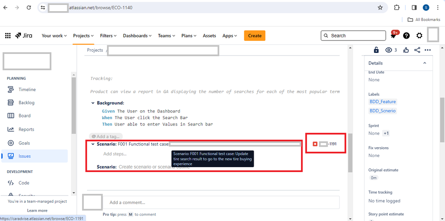
Task: Click the Add a comment box
Action: 221,202
